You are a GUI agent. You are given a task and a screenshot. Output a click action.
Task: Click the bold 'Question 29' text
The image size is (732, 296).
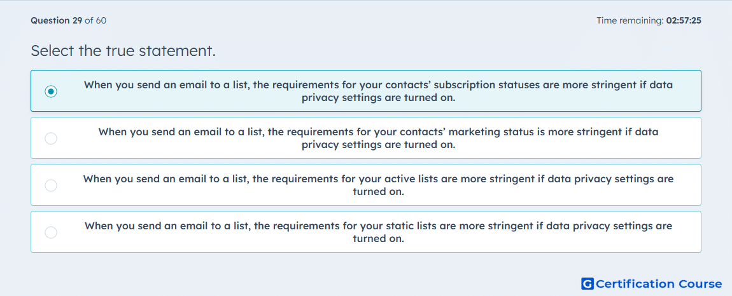tap(57, 20)
